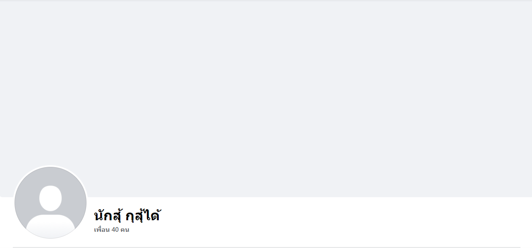
Task: Open profile picture viewer from avatar
Action: coord(51,202)
